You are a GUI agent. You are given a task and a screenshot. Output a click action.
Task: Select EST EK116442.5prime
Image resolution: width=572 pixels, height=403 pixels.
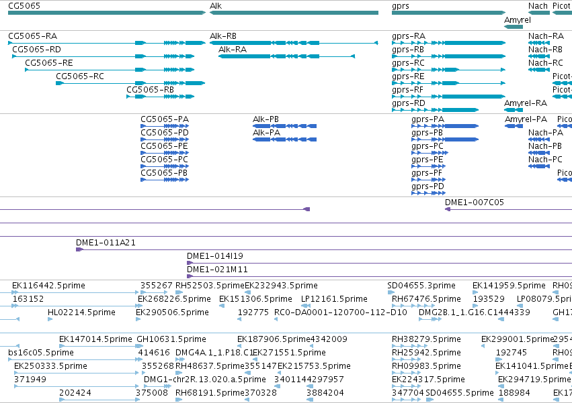pos(48,286)
